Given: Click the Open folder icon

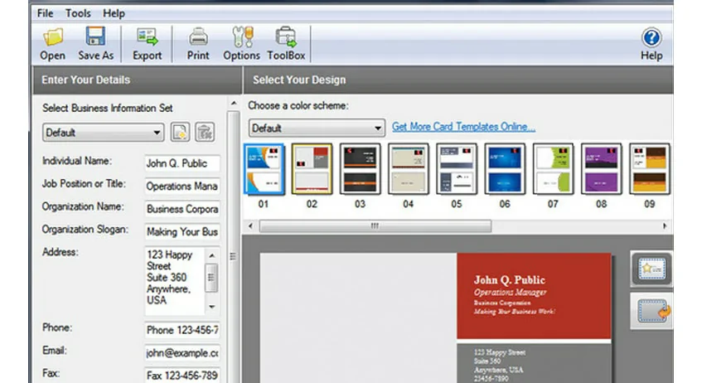Looking at the screenshot, I should 52,37.
